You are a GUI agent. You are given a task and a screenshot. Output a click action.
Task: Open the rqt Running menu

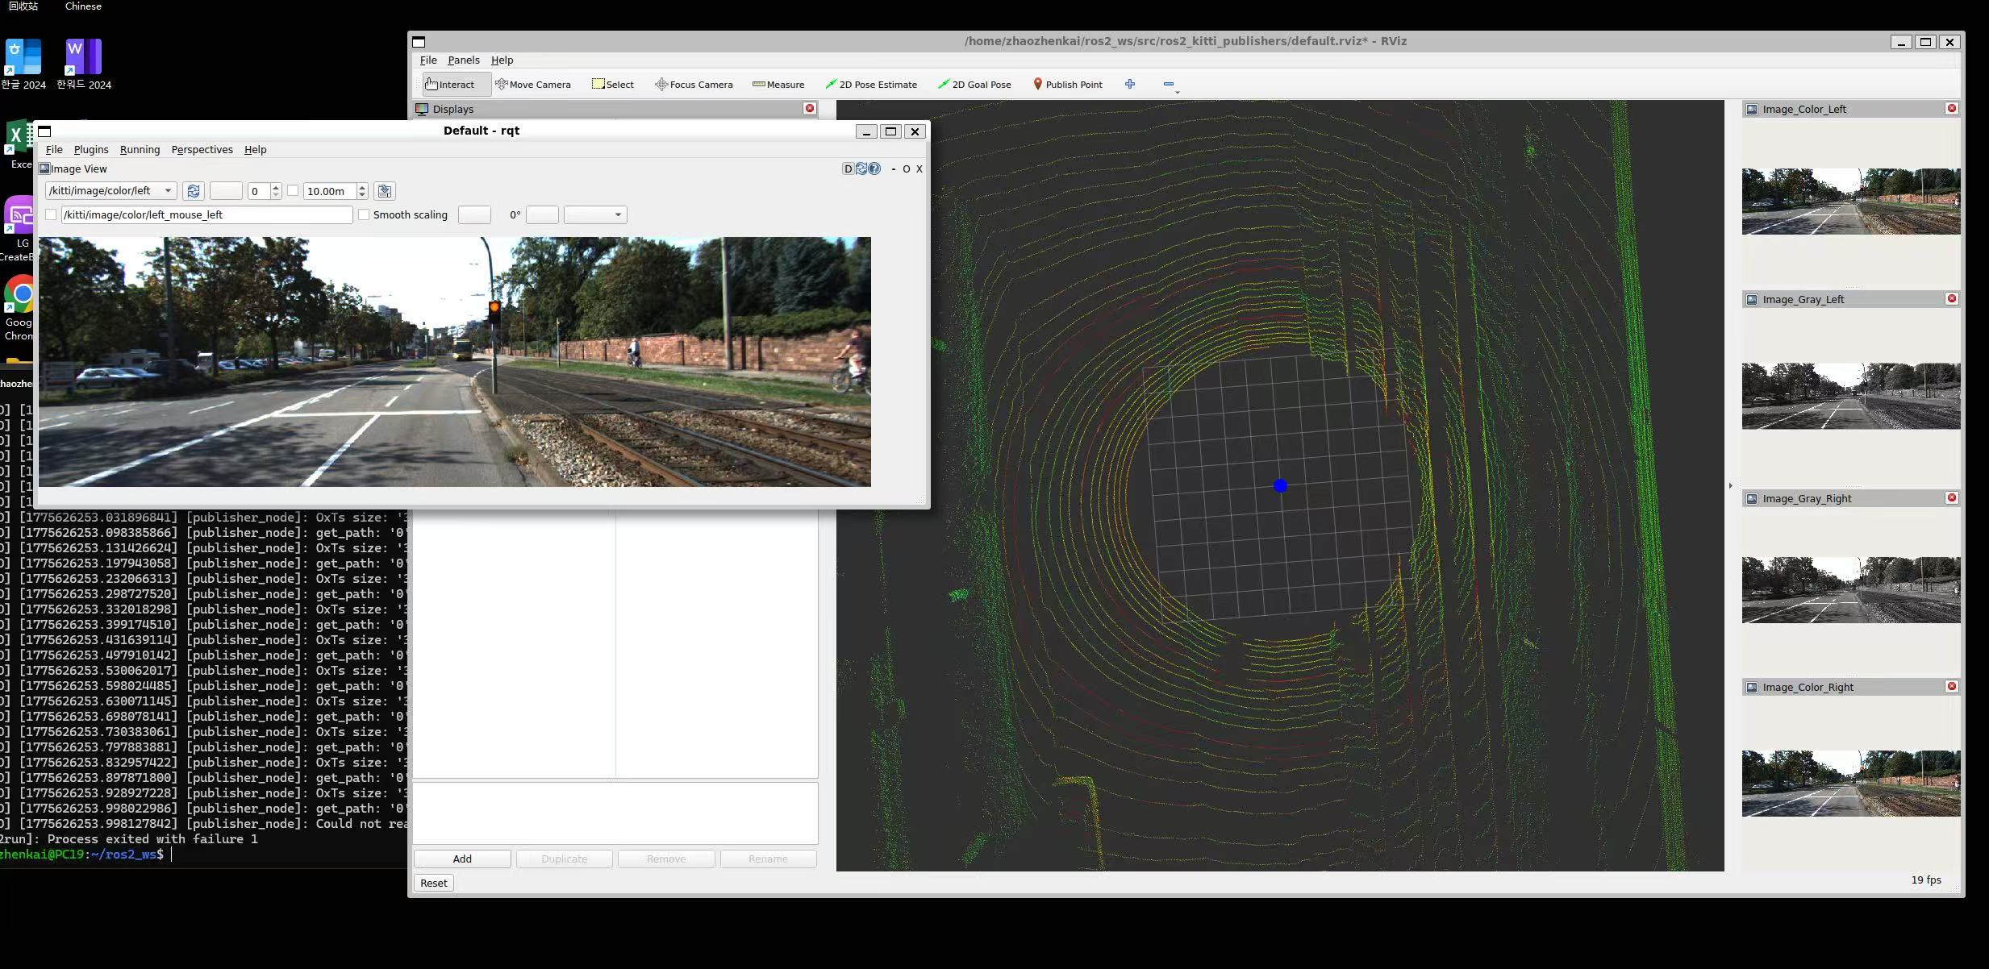(x=140, y=150)
